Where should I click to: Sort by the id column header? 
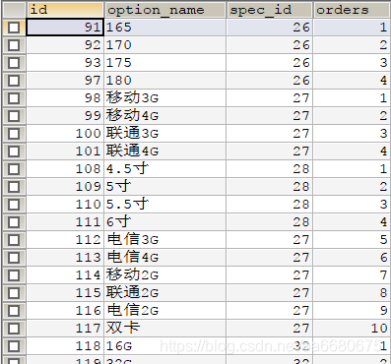point(65,10)
